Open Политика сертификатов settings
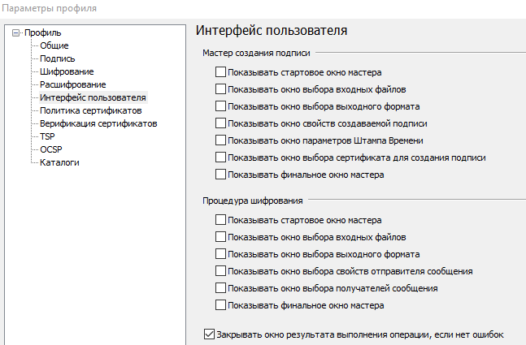Screen dimensions: 526x345 [90, 110]
